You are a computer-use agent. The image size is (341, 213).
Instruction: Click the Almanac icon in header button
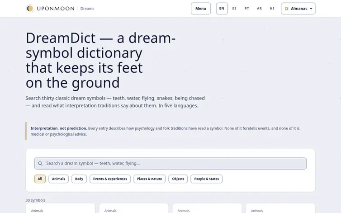[x=287, y=9]
